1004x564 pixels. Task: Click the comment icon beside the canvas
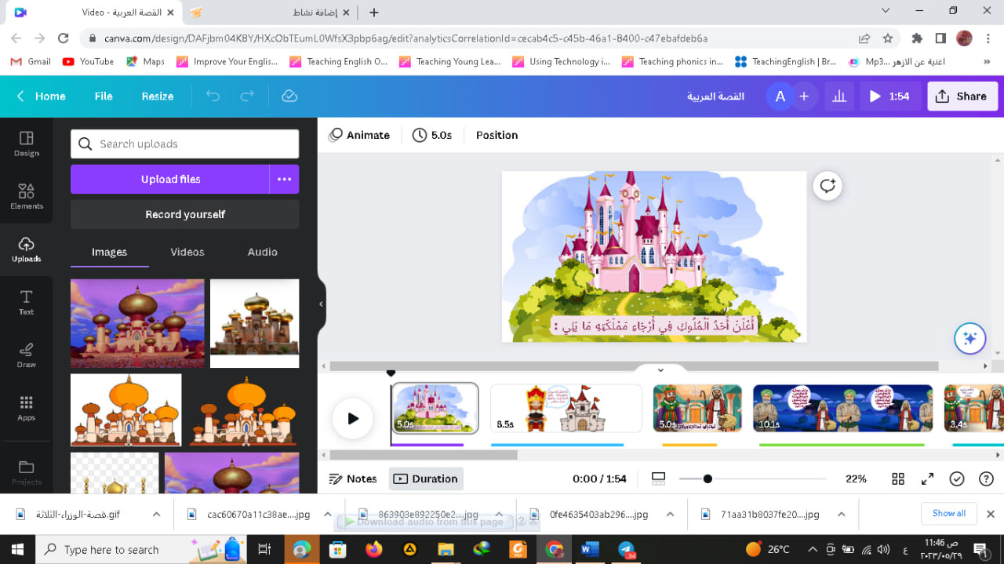point(827,186)
